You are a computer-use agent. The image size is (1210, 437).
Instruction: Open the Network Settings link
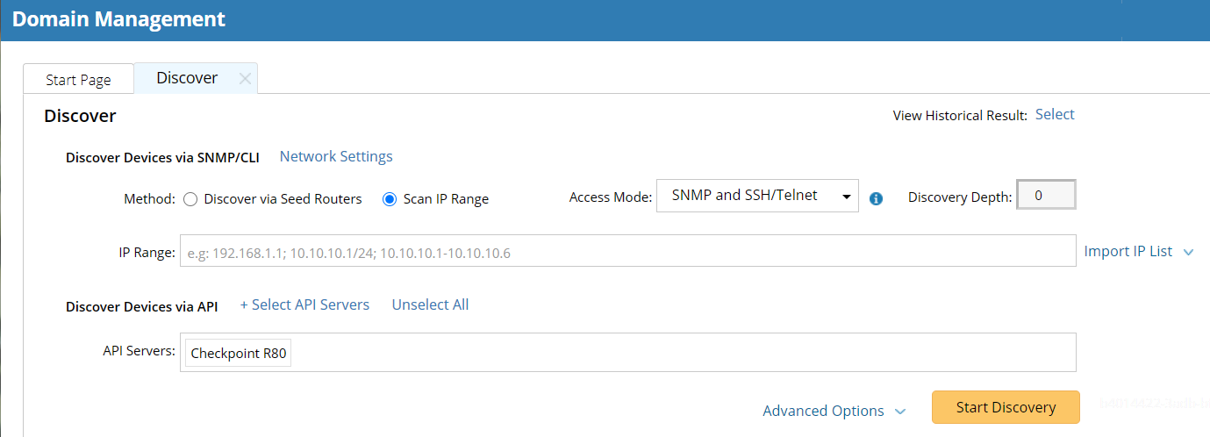click(336, 157)
